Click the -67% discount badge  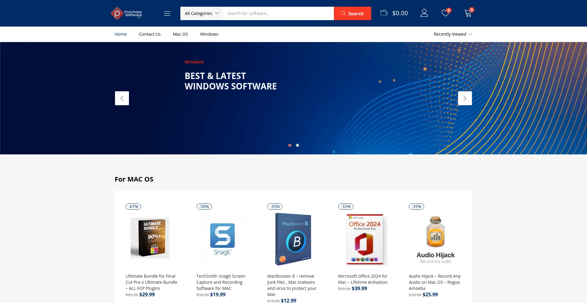pos(133,207)
